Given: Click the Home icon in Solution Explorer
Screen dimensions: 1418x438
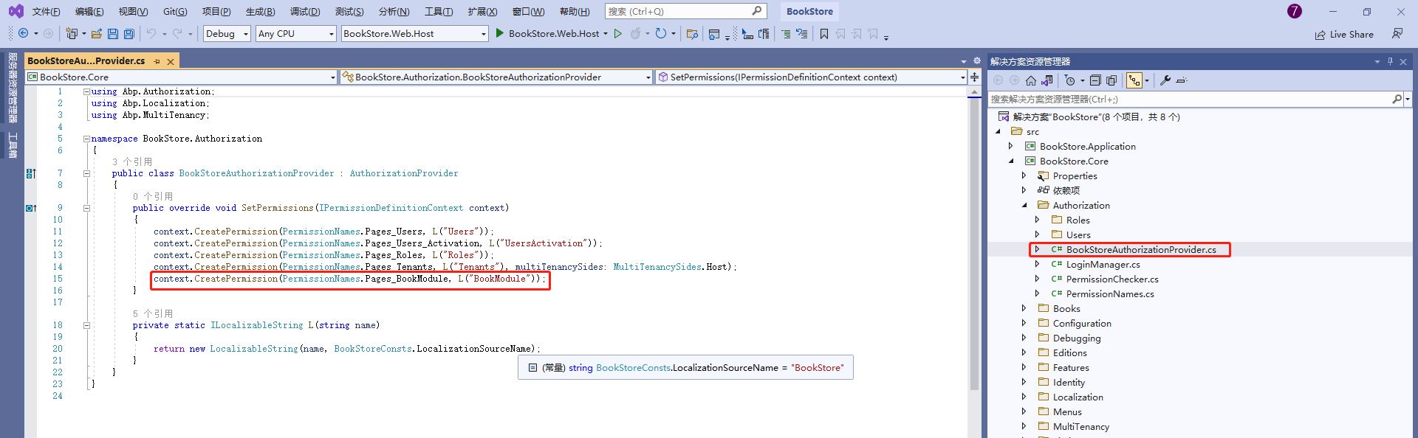Looking at the screenshot, I should pyautogui.click(x=1031, y=80).
